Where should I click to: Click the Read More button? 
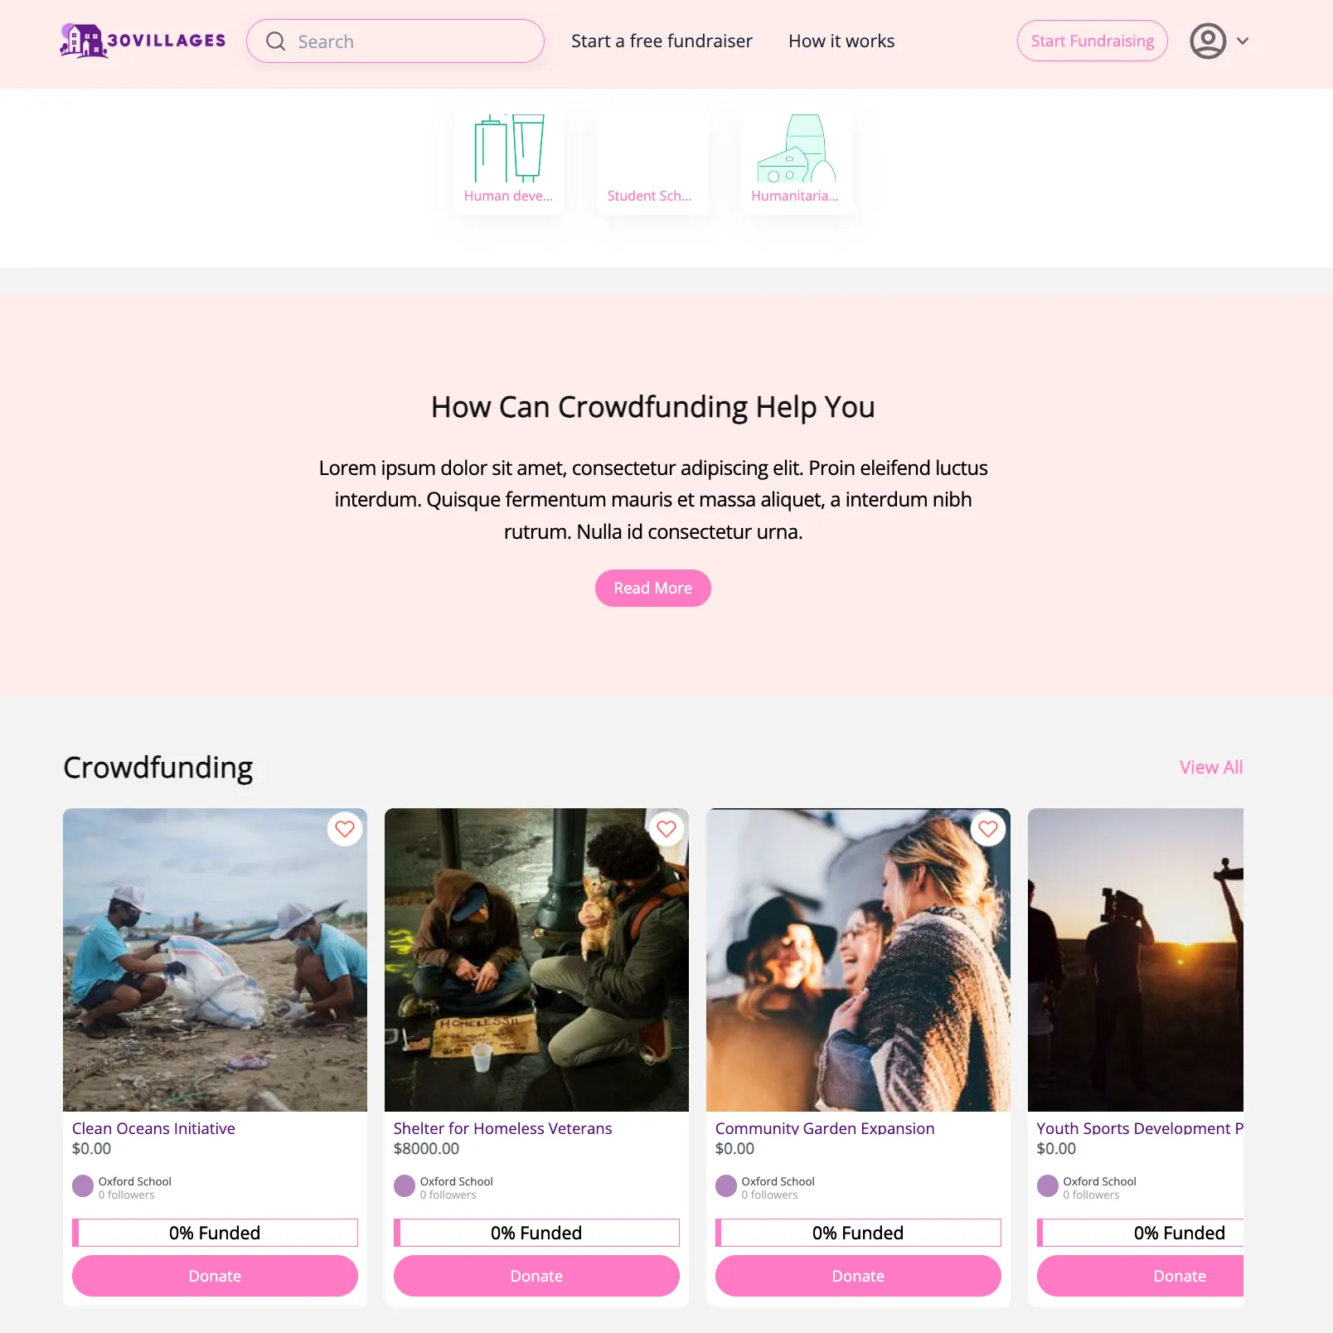(652, 588)
